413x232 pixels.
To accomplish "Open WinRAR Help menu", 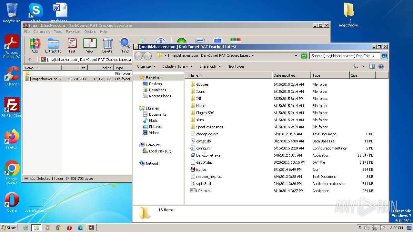I will pos(103,32).
